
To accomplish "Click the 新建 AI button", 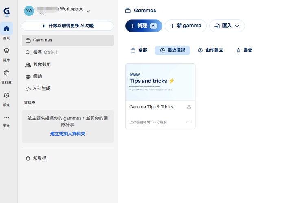I will [x=144, y=26].
